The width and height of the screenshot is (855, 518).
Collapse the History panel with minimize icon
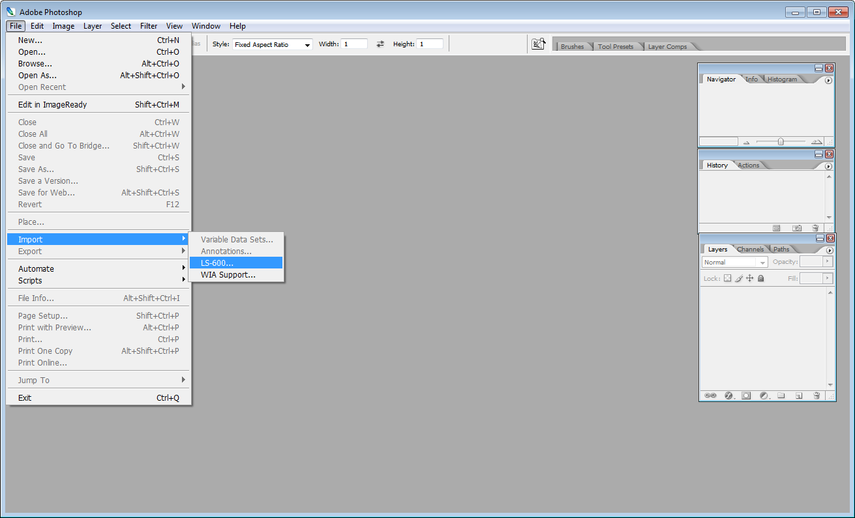pos(819,154)
